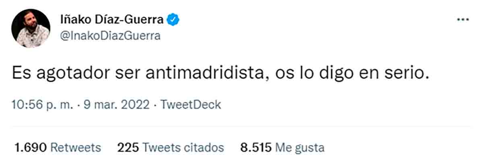Click the 1.690 retweet count number

click(31, 147)
